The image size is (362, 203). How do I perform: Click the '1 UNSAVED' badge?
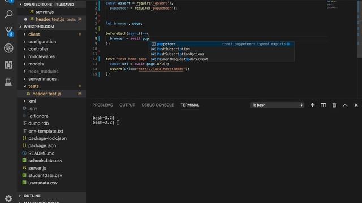pos(65,5)
